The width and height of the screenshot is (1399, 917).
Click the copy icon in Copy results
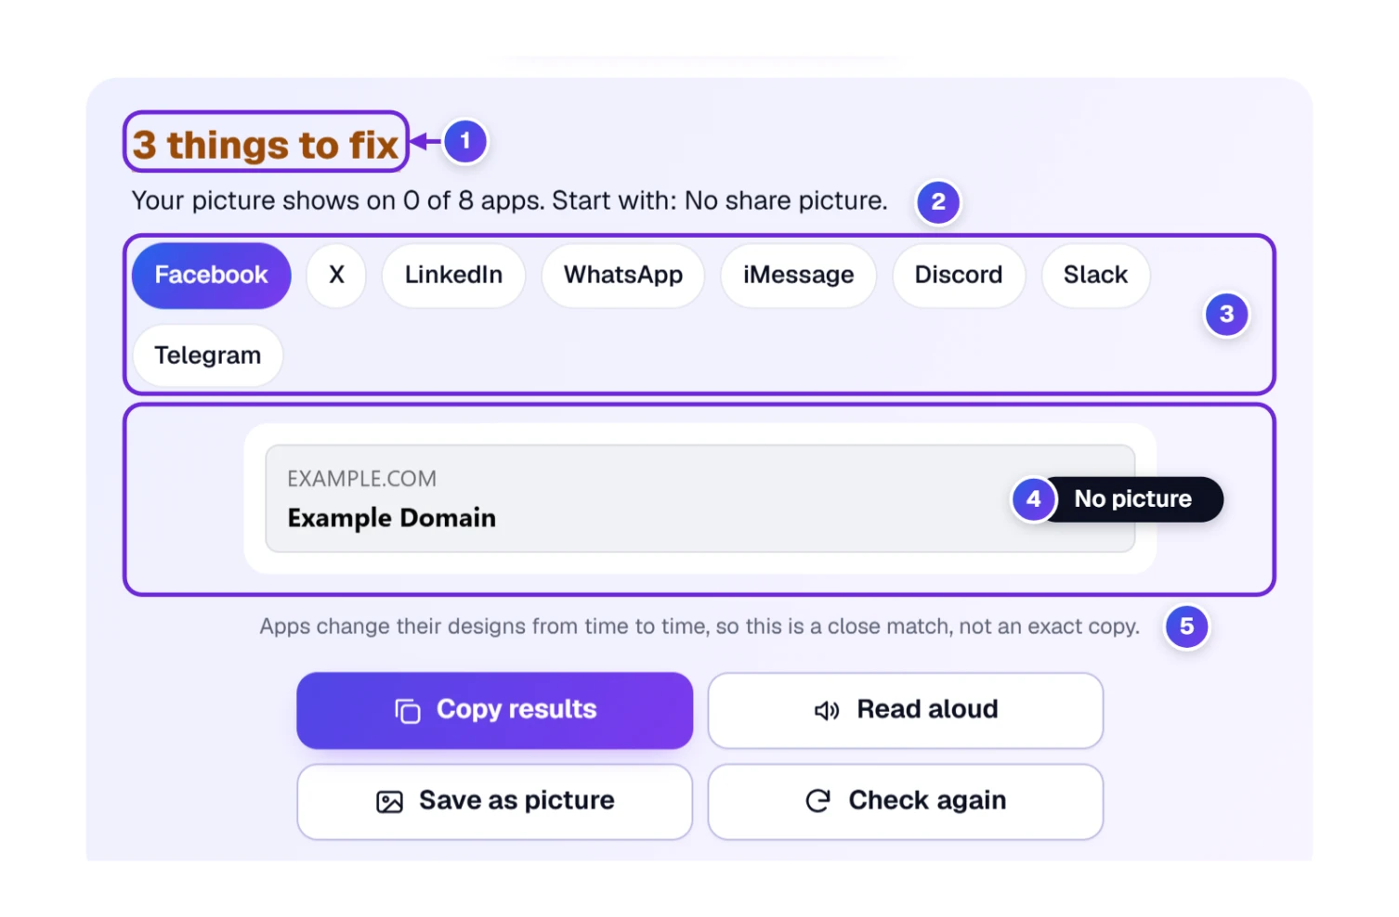pos(408,711)
